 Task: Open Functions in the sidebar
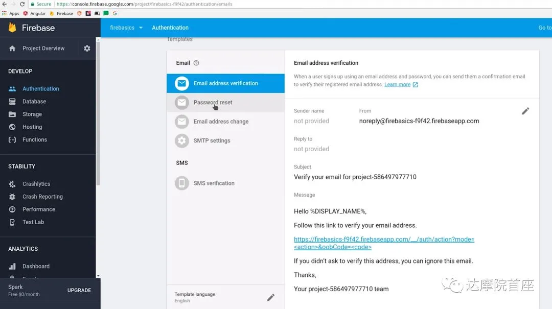(35, 140)
